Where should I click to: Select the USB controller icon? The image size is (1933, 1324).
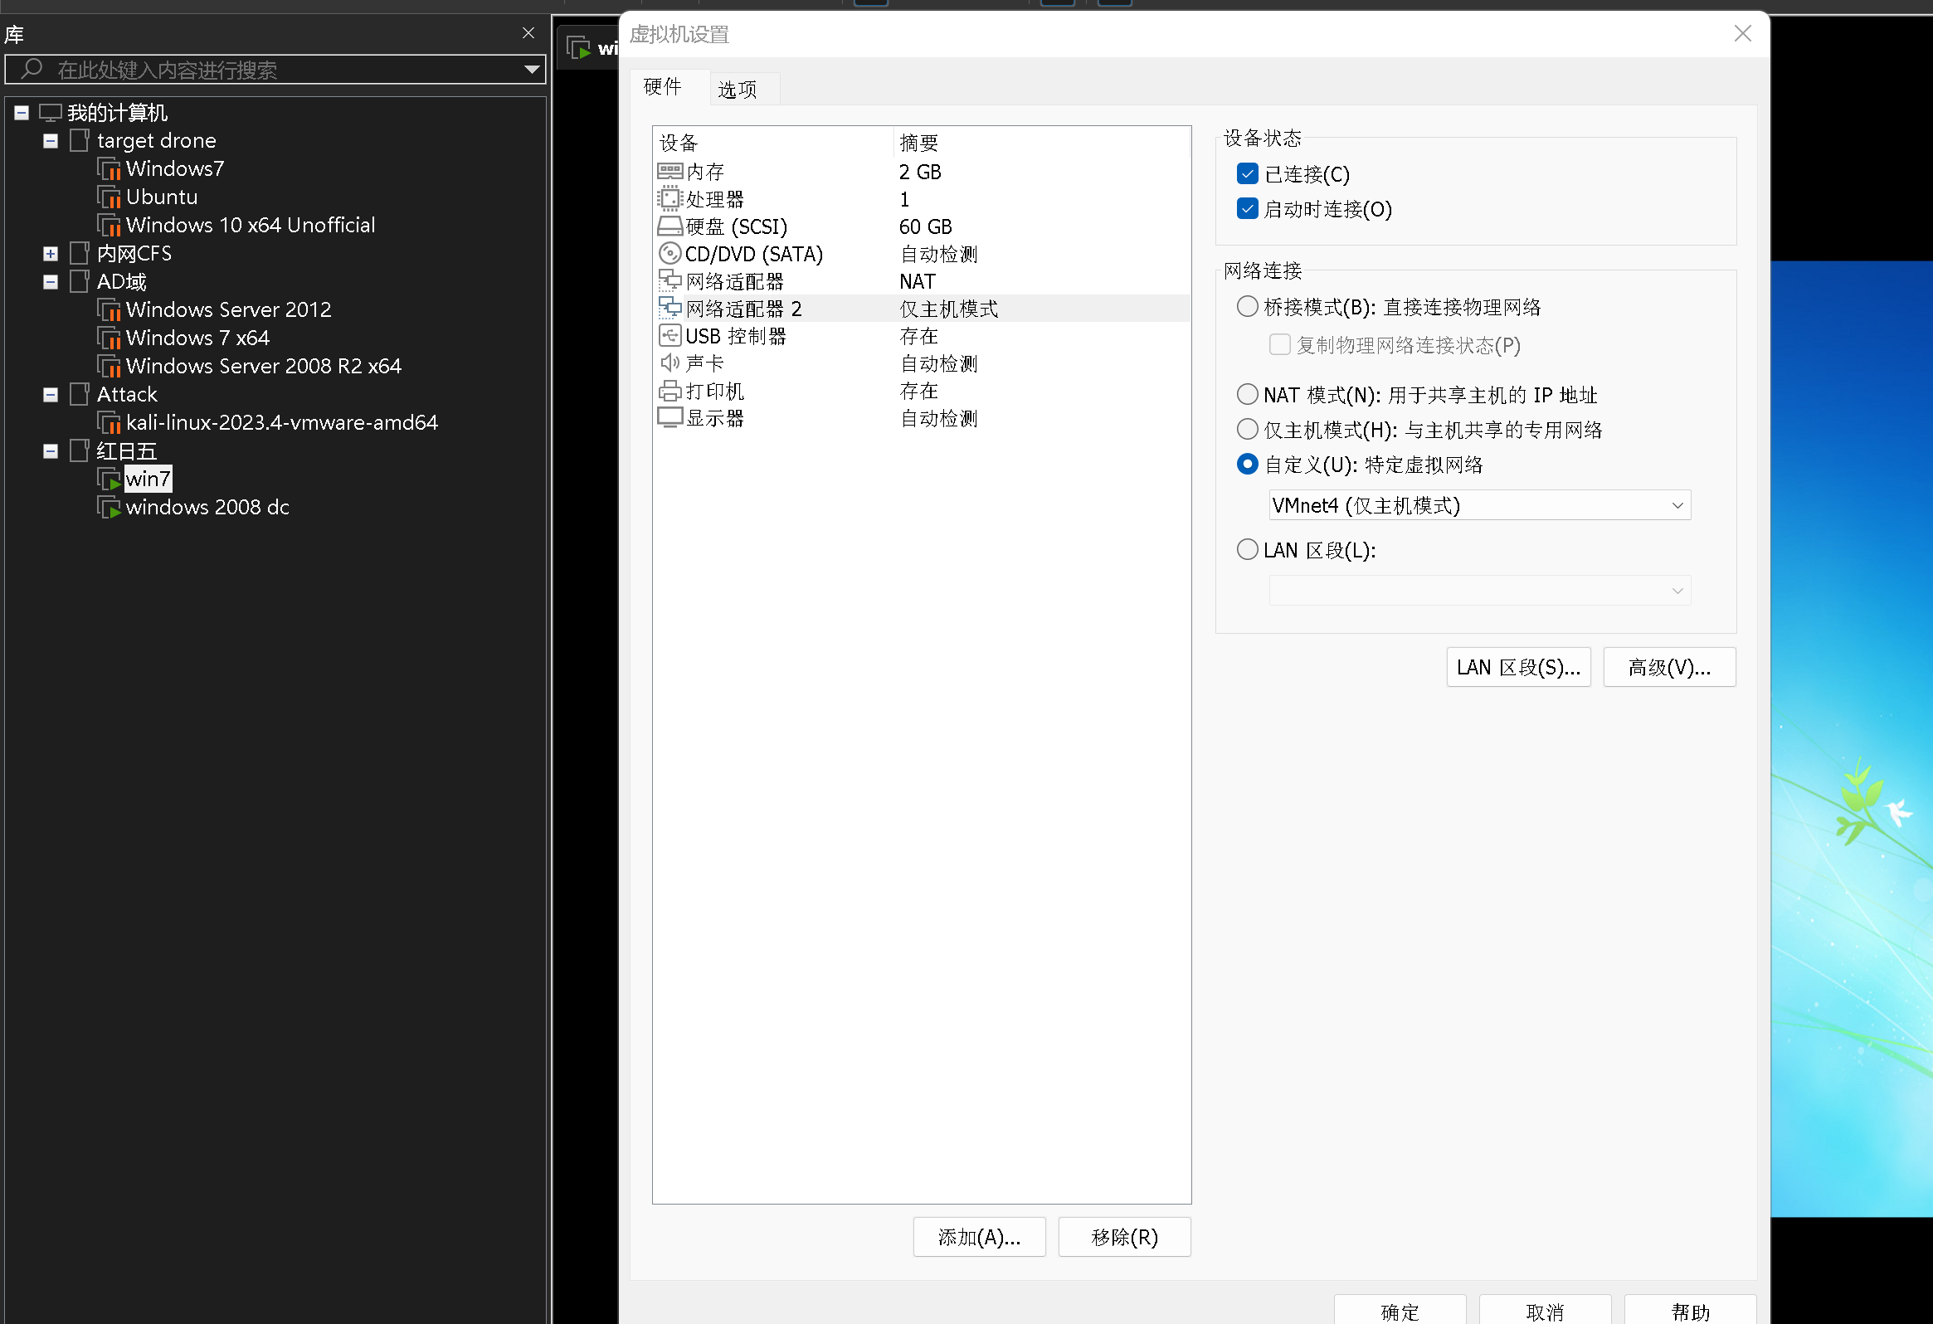669,336
